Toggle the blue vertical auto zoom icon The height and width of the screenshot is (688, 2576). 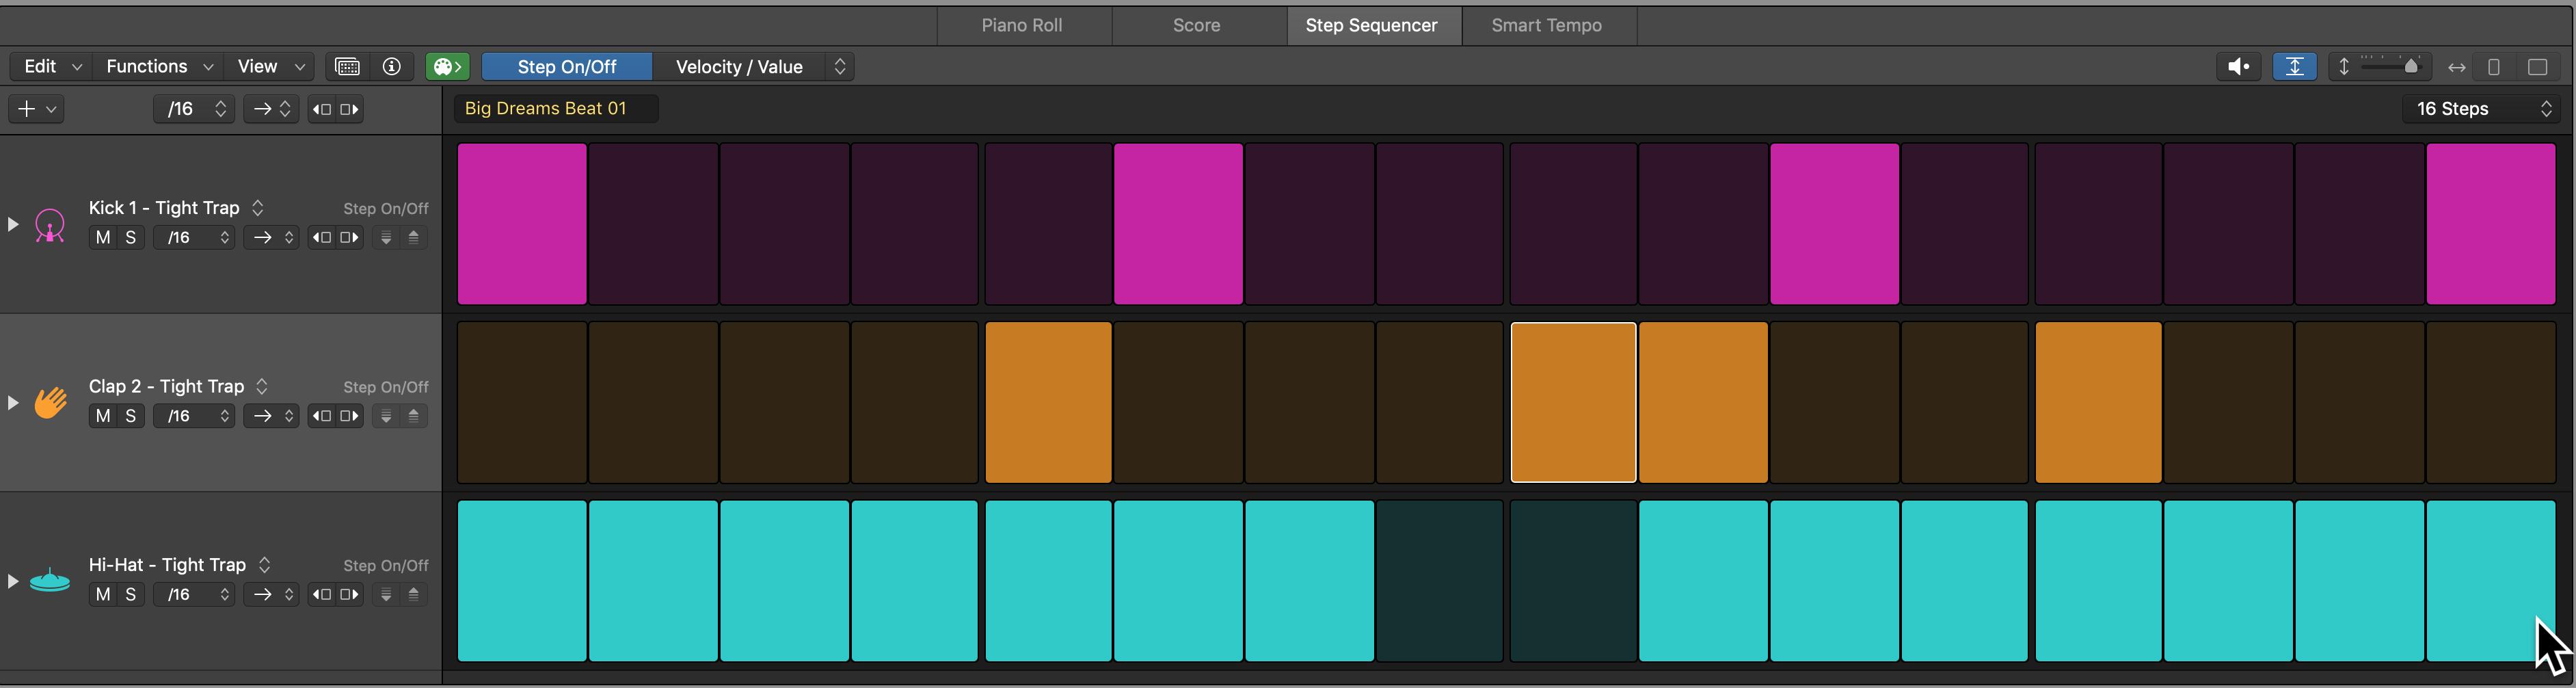(x=2294, y=66)
